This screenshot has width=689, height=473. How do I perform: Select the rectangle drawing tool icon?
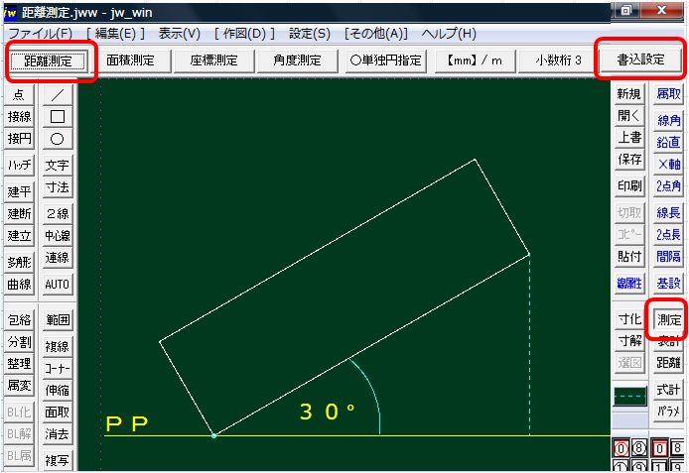(58, 117)
